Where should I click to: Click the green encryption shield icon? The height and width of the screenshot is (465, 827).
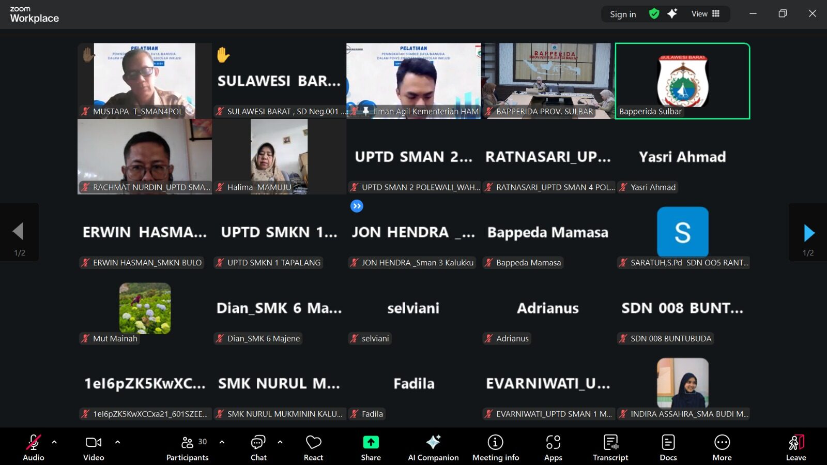(654, 14)
